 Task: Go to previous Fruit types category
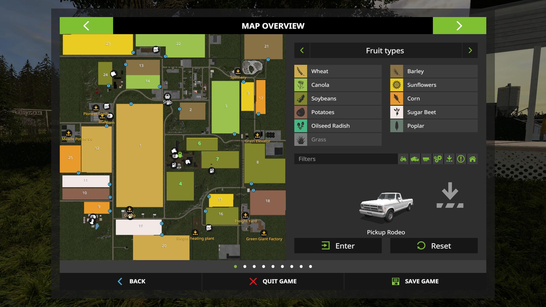302,51
